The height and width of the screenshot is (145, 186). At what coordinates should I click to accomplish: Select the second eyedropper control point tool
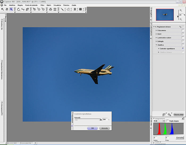(x=39, y=9)
